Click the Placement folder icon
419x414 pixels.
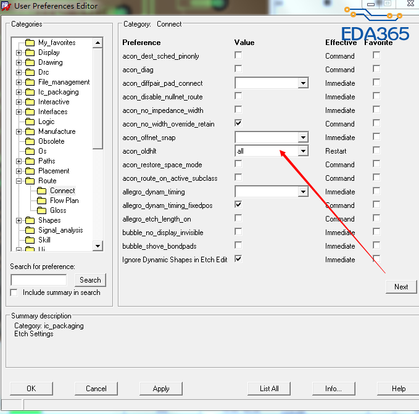(x=30, y=171)
